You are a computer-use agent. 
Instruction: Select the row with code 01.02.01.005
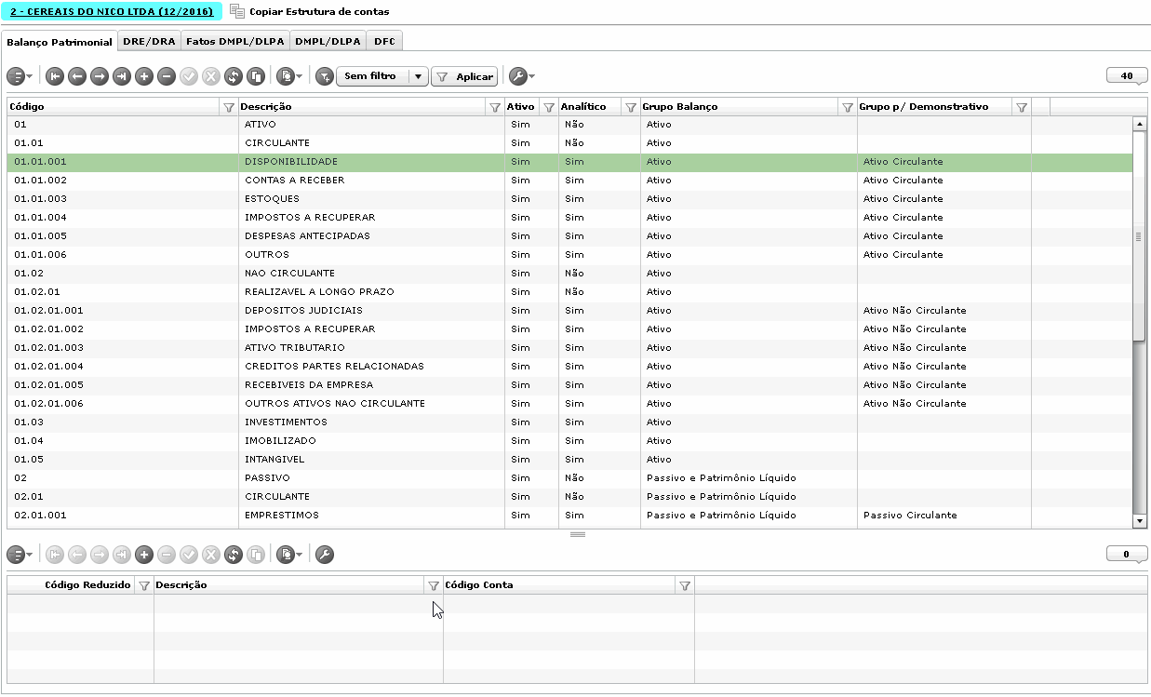[569, 384]
